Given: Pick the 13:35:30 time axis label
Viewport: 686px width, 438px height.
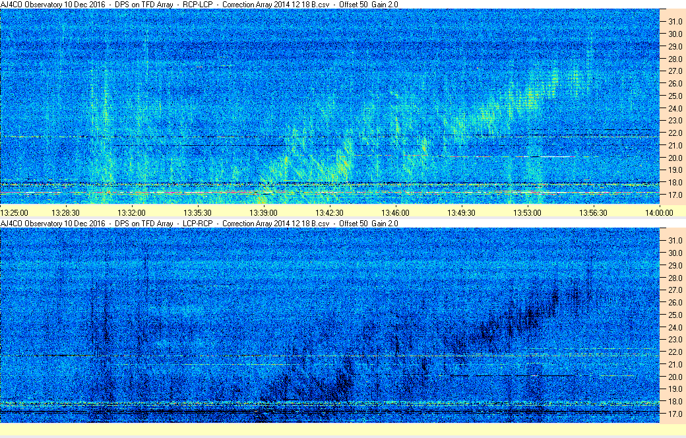Looking at the screenshot, I should [197, 212].
